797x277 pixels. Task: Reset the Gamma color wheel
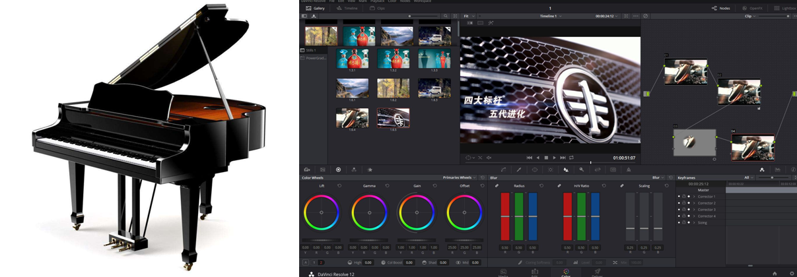(x=388, y=186)
